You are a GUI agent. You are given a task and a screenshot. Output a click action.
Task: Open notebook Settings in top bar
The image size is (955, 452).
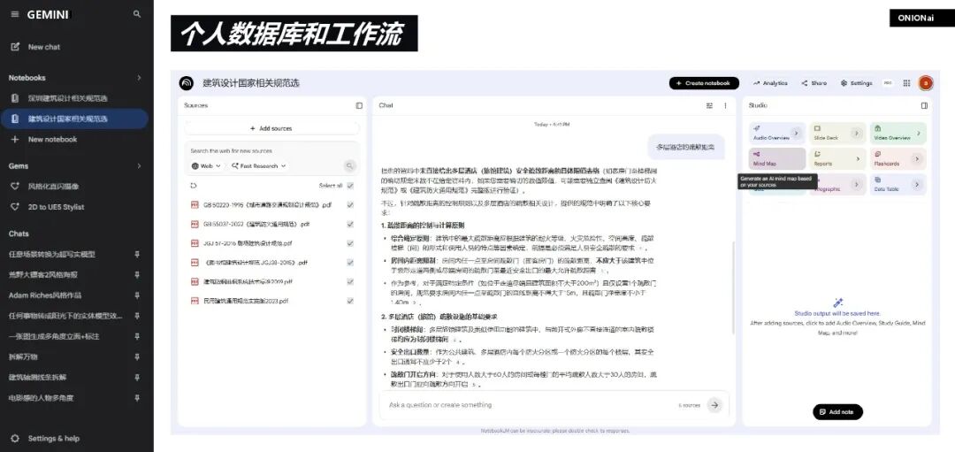856,83
